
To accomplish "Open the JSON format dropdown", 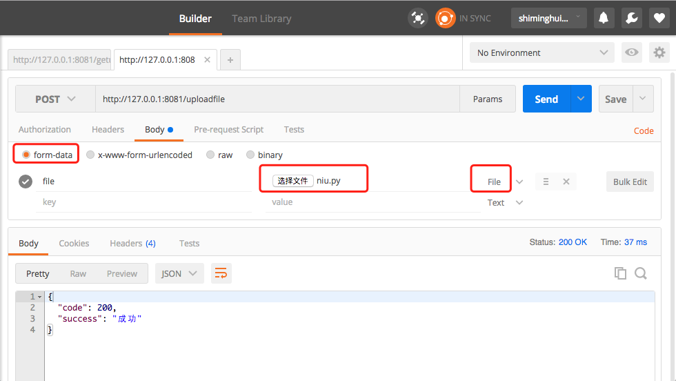I will click(179, 273).
